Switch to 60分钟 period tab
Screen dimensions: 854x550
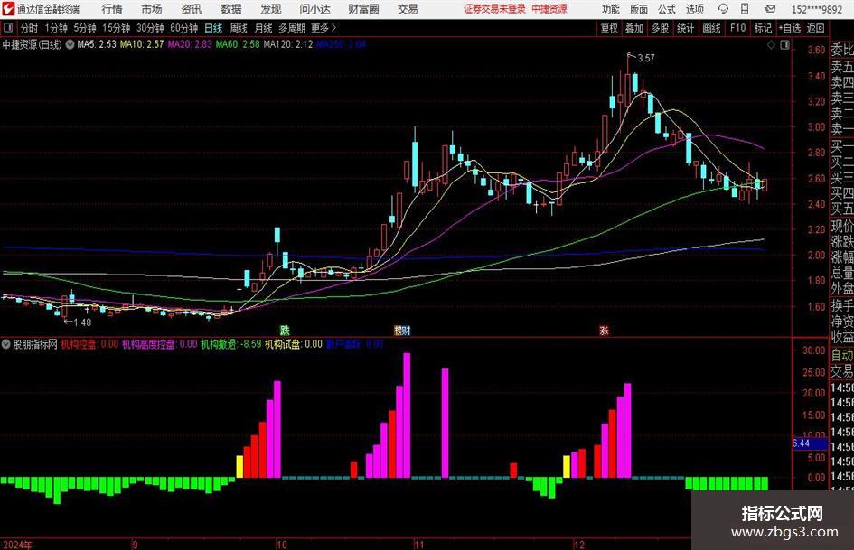[x=184, y=28]
